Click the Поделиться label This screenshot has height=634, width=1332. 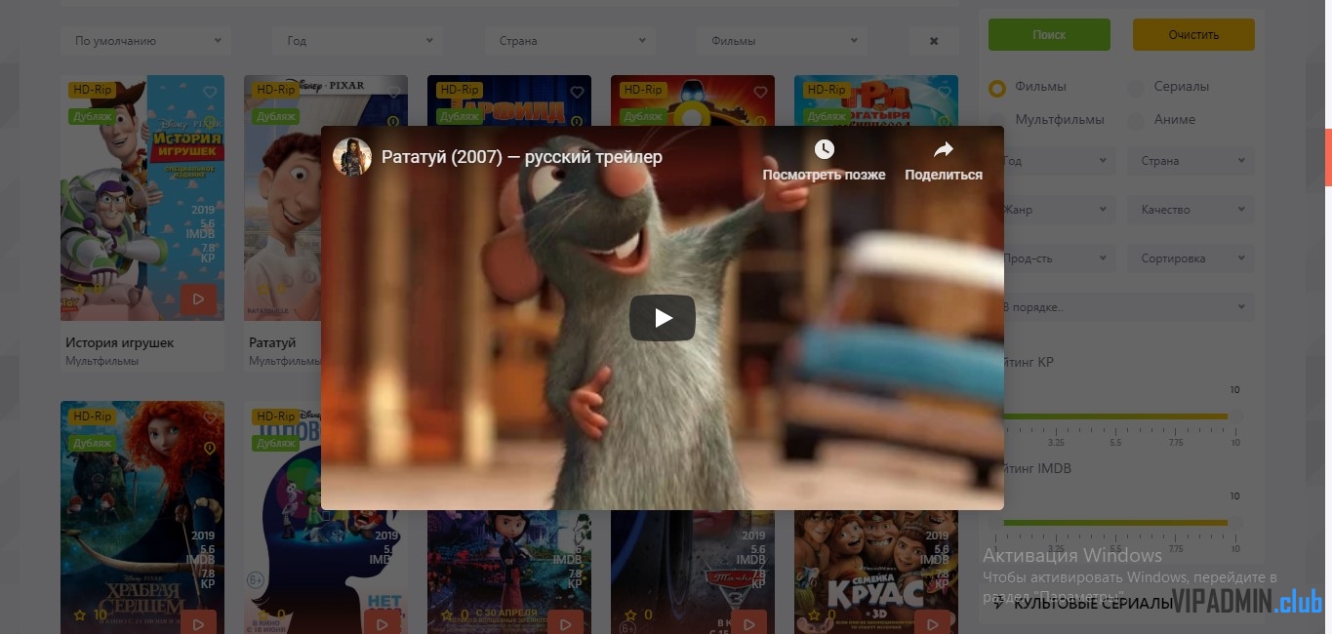click(944, 175)
